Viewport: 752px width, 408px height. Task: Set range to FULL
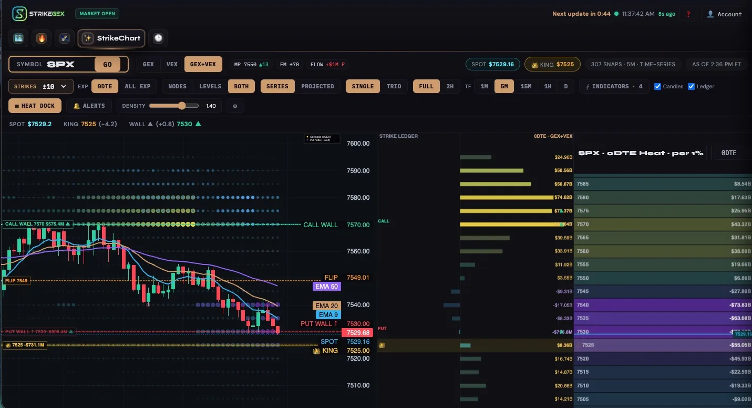426,86
